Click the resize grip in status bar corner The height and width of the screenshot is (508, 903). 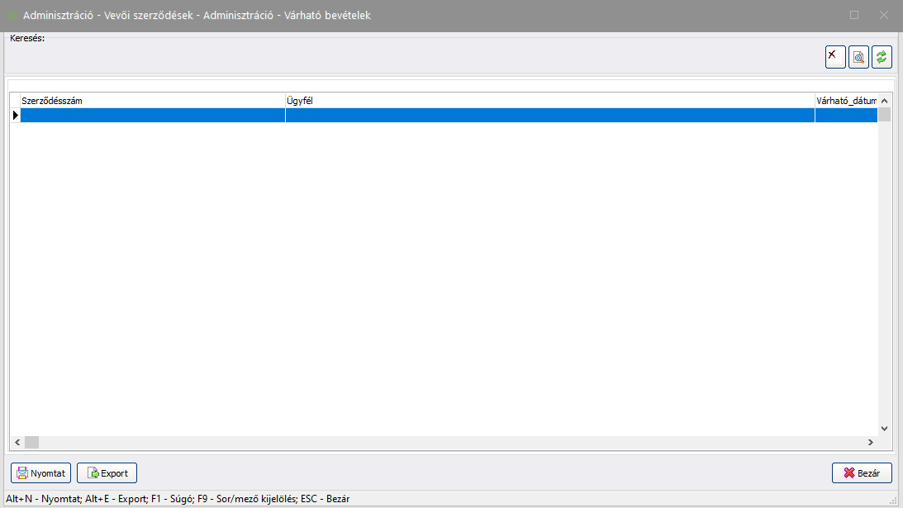click(894, 501)
